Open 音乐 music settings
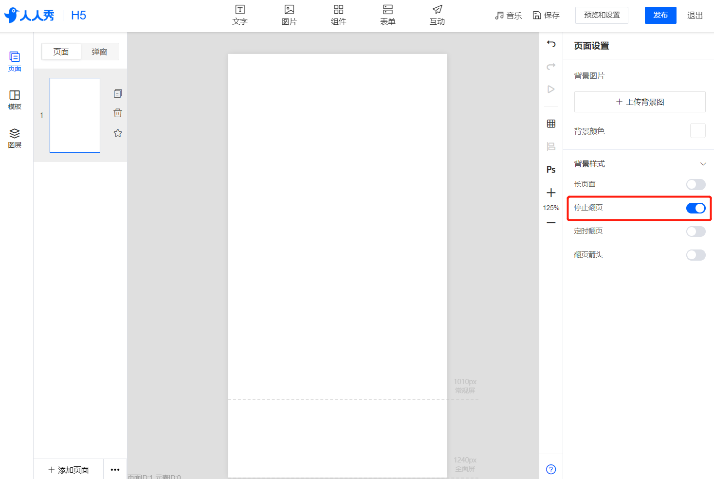 click(x=508, y=16)
